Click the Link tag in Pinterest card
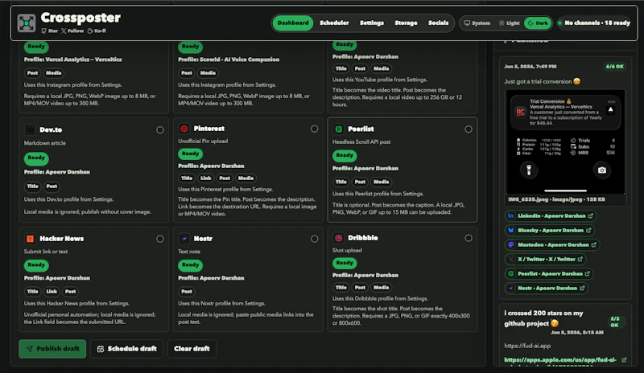Image resolution: width=644 pixels, height=373 pixels. (205, 178)
